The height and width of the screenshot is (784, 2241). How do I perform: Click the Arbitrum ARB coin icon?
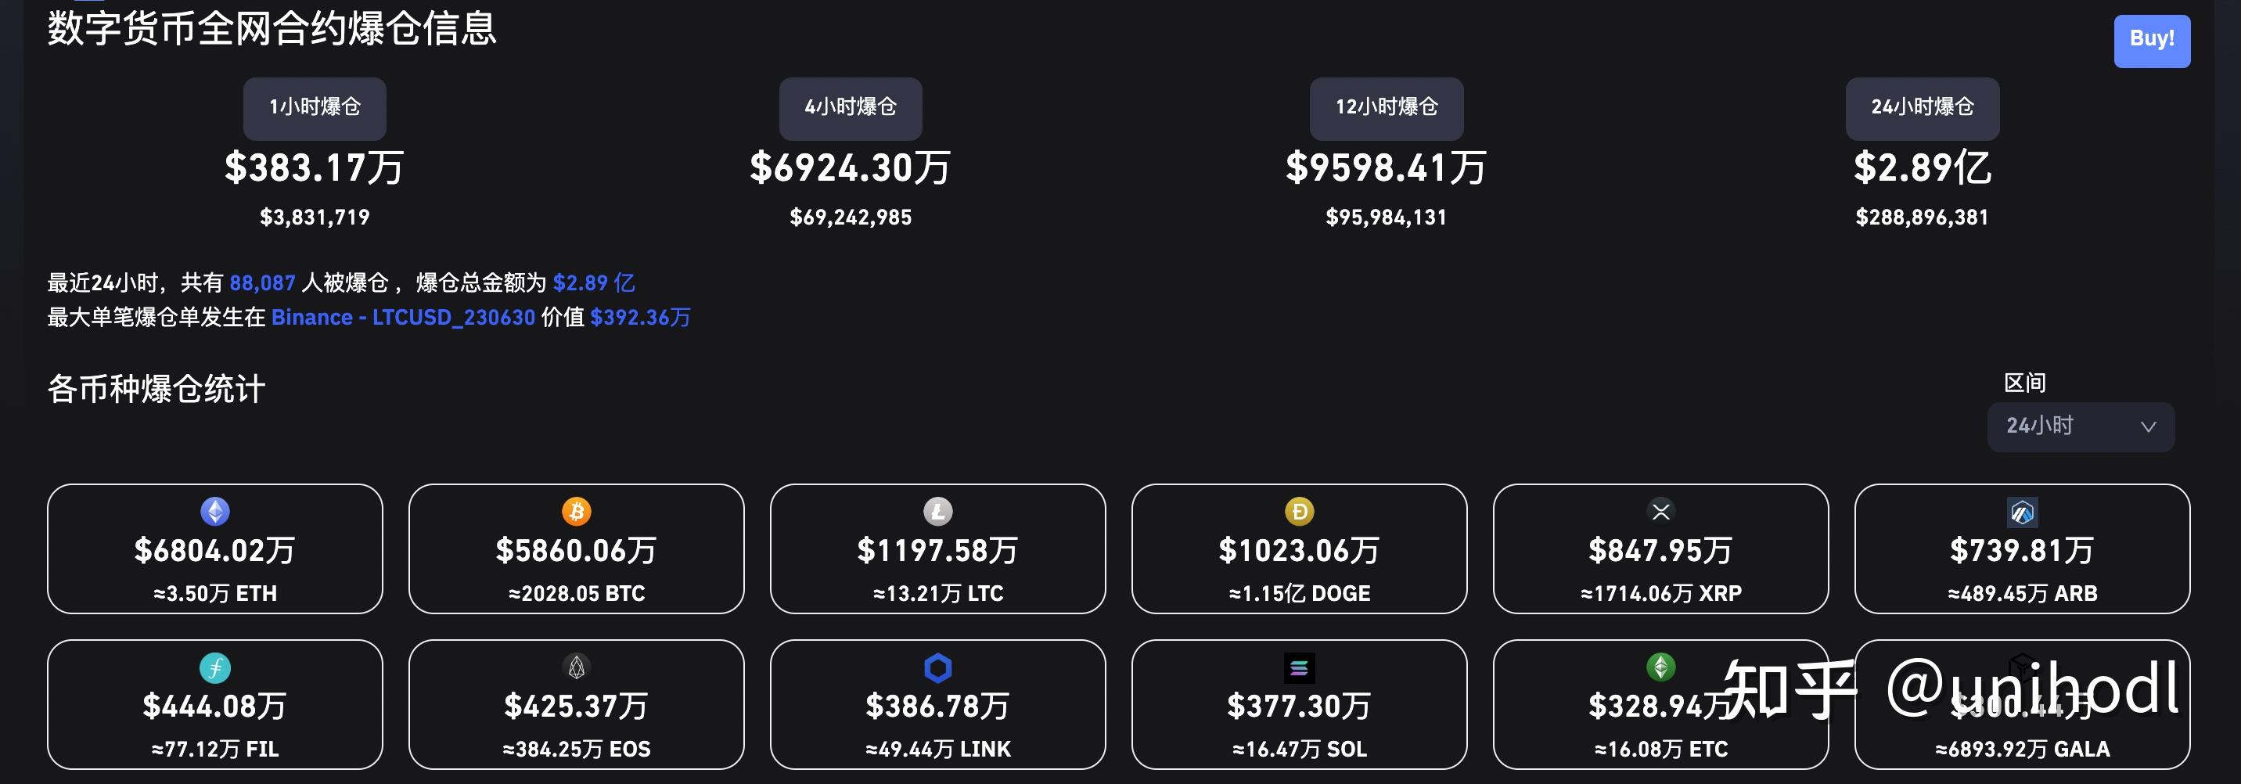click(2022, 512)
